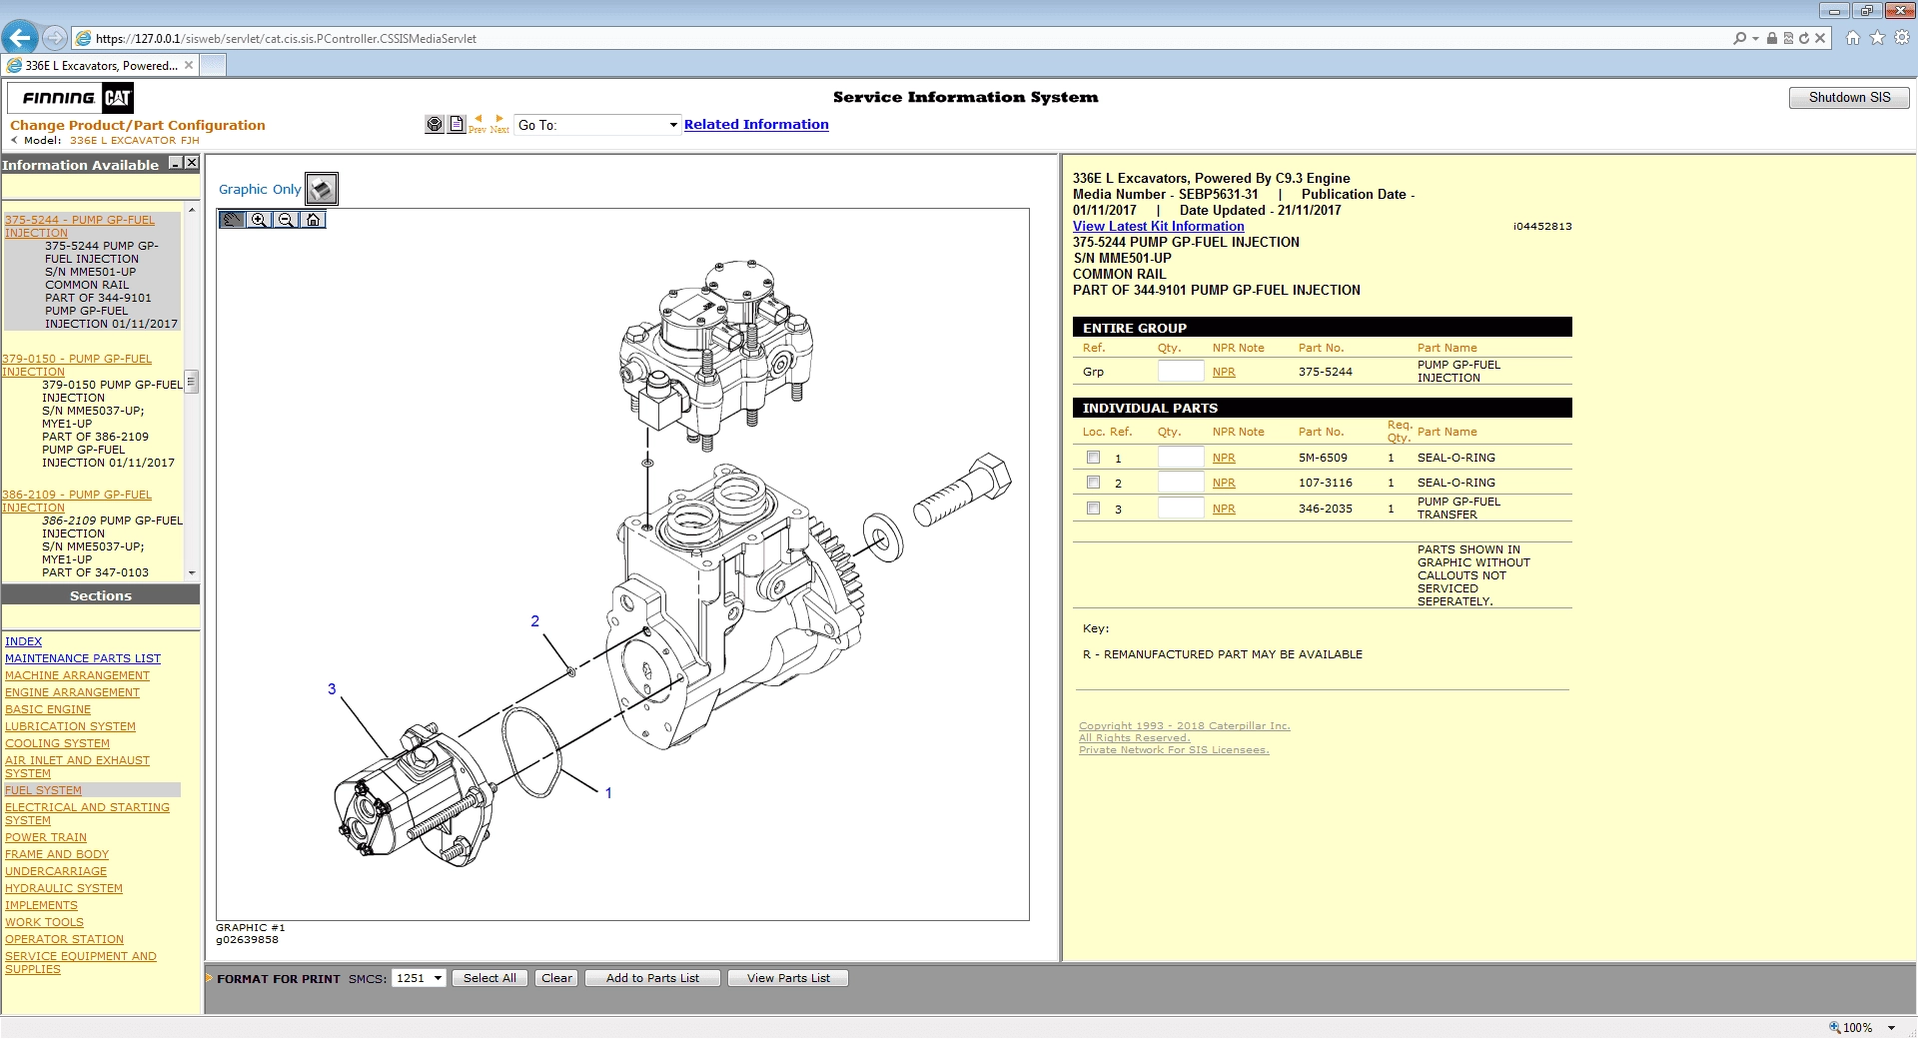Open browser tools gear icon
This screenshot has width=1918, height=1039.
coord(1902,38)
